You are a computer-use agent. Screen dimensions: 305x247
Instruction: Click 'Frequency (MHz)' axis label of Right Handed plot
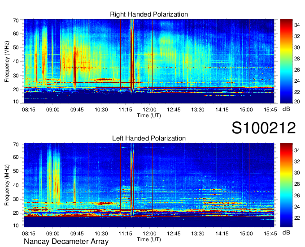(x=7, y=61)
